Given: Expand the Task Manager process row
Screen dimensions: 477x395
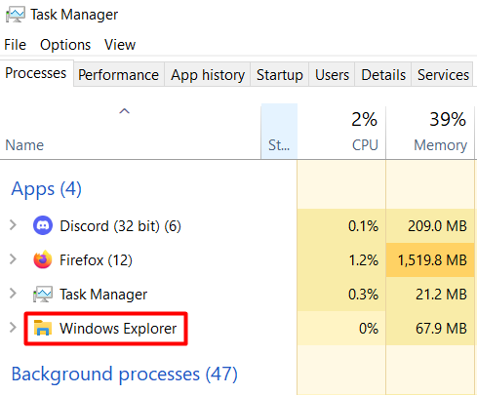Looking at the screenshot, I should coord(13,294).
